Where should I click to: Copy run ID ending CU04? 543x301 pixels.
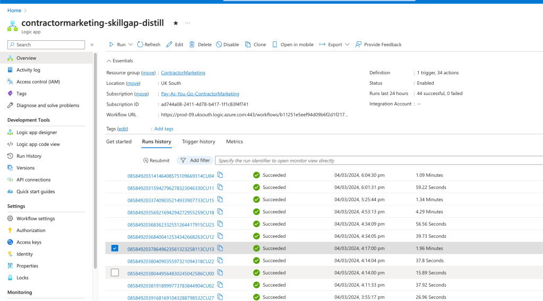(x=220, y=175)
